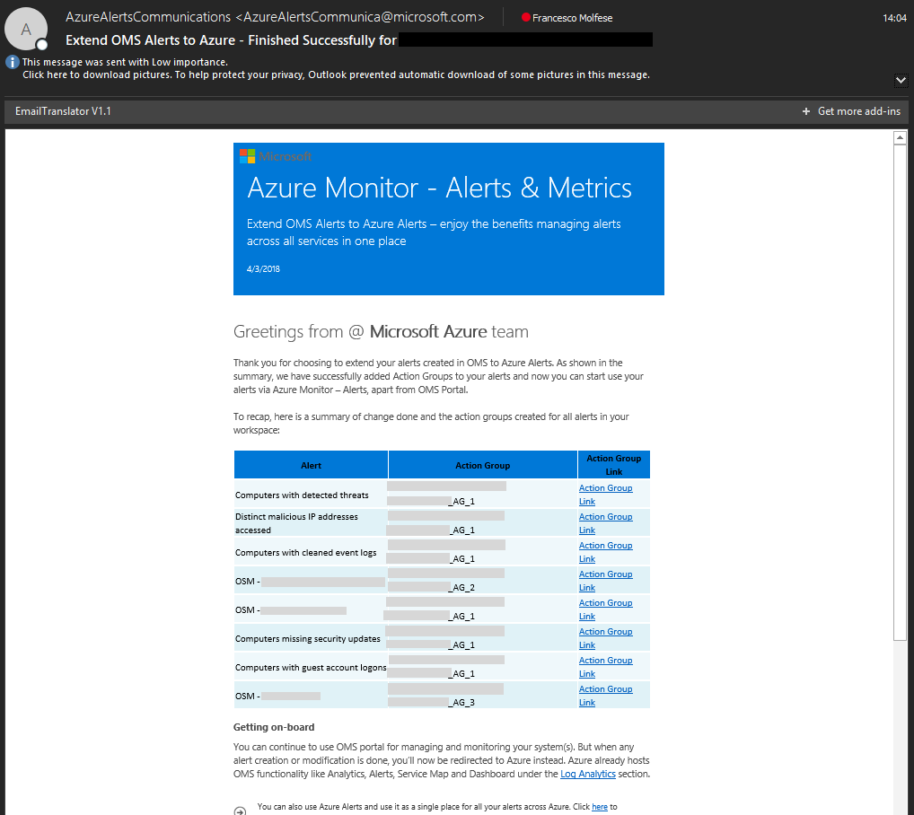Viewport: 914px width, 815px height.
Task: Open the Log Analytics link
Action: pos(587,774)
